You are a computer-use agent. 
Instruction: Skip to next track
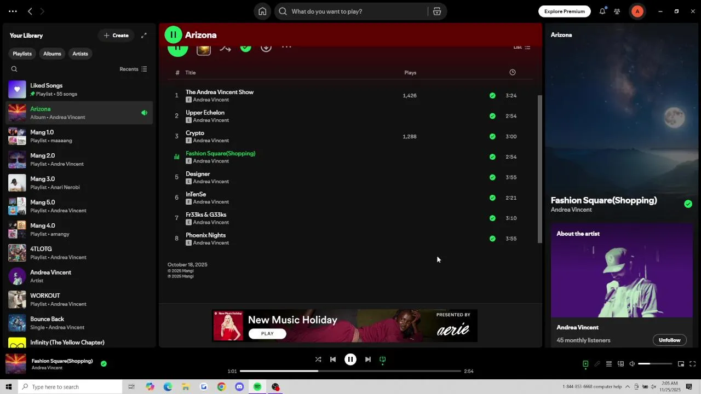pos(368,360)
